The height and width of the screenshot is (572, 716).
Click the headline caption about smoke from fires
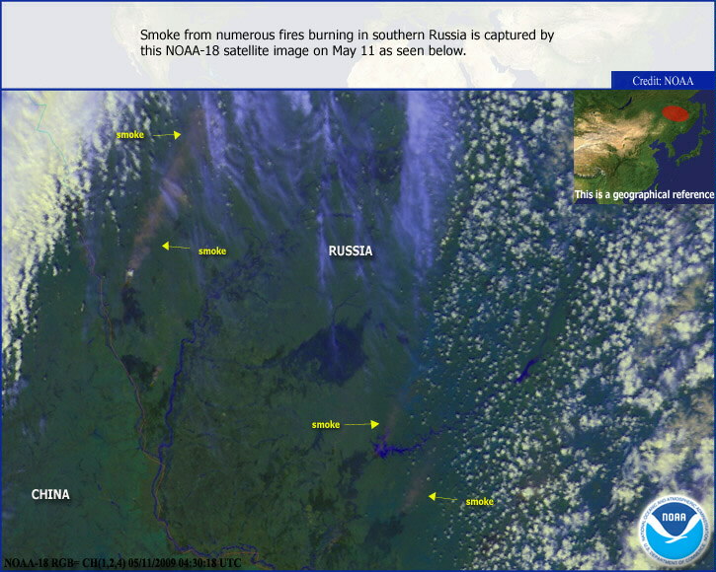tap(347, 41)
